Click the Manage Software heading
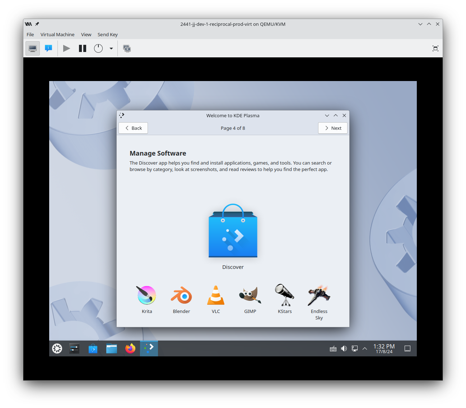The image size is (466, 408). tap(158, 153)
